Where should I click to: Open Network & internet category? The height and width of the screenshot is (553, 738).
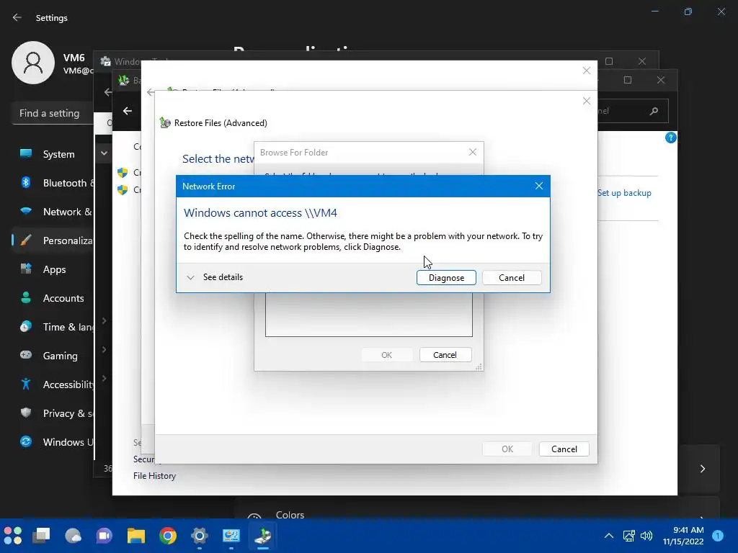[x=53, y=212]
